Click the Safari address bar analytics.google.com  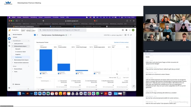pyautogui.click(x=72, y=21)
